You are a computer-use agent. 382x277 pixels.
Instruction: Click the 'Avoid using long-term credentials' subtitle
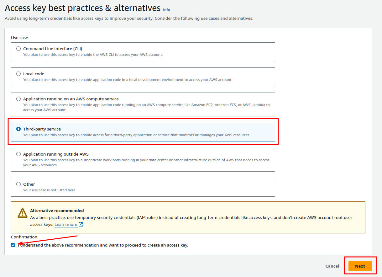pos(129,19)
